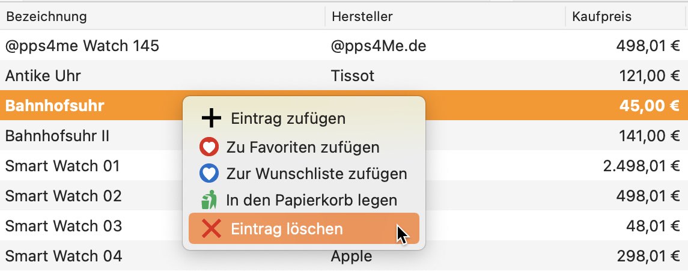Select the Antike Uhr row
The width and height of the screenshot is (688, 271).
coord(344,76)
